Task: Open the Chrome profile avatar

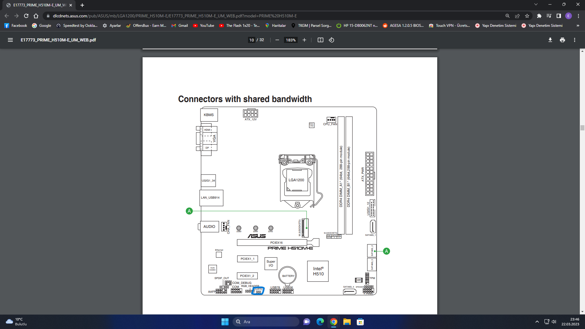Action: click(x=569, y=16)
